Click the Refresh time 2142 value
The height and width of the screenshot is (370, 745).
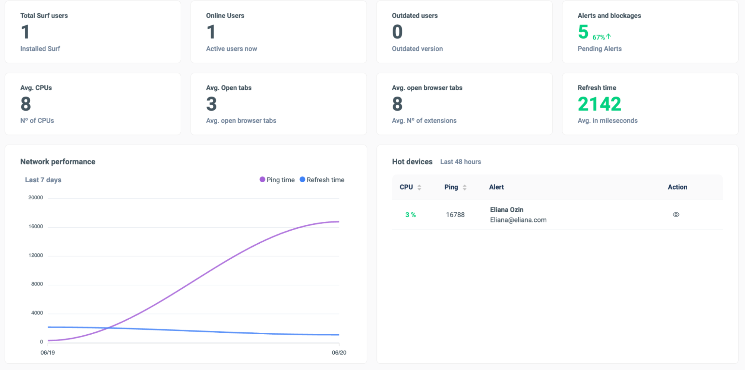pyautogui.click(x=599, y=104)
